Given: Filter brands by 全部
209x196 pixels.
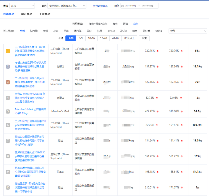Looking at the screenshot, I should [x=22, y=31].
